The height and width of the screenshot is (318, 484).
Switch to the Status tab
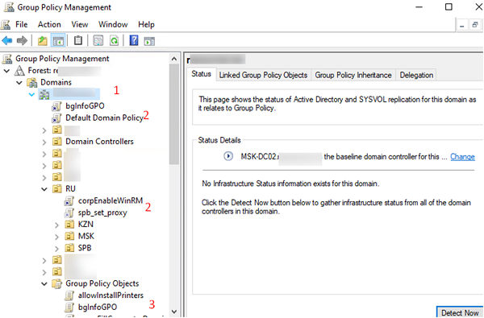[201, 74]
